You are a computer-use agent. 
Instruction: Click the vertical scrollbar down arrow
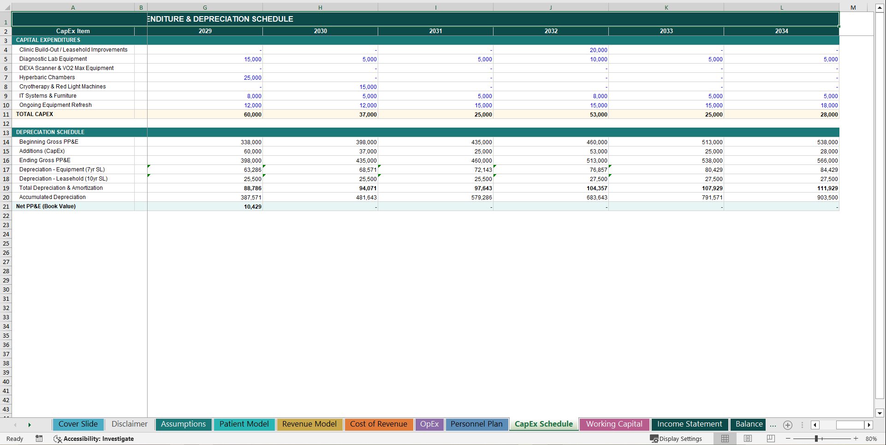(x=880, y=414)
